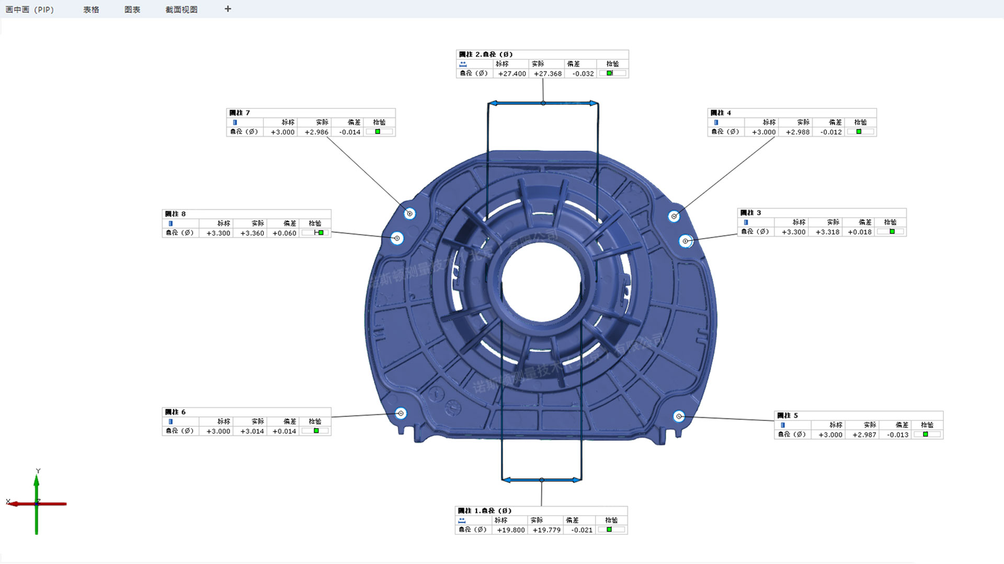Screen dimensions: 1004x564
Task: Select the 圆柱 5 label title
Action: click(788, 416)
